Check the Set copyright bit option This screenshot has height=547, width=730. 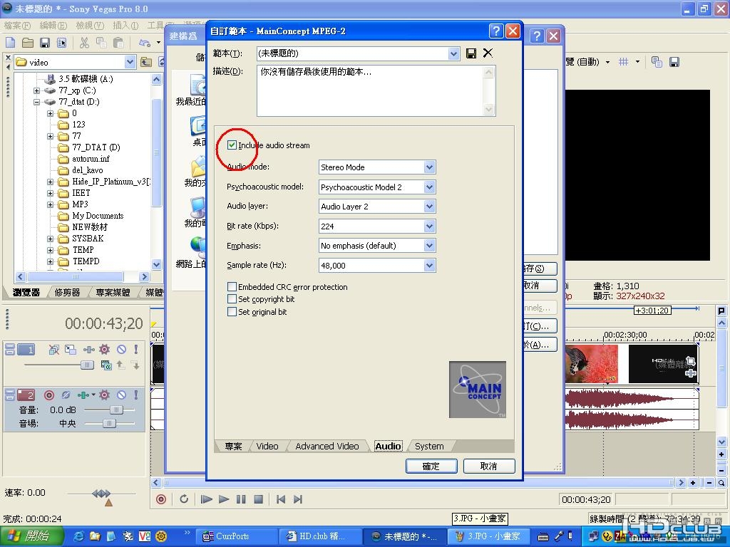tap(232, 299)
